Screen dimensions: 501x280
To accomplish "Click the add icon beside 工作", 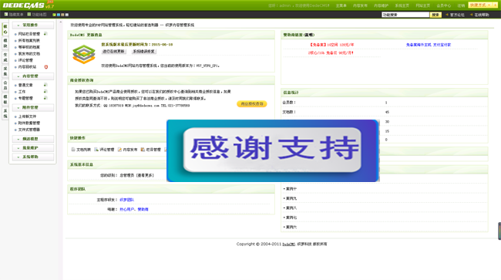I will [45, 92].
